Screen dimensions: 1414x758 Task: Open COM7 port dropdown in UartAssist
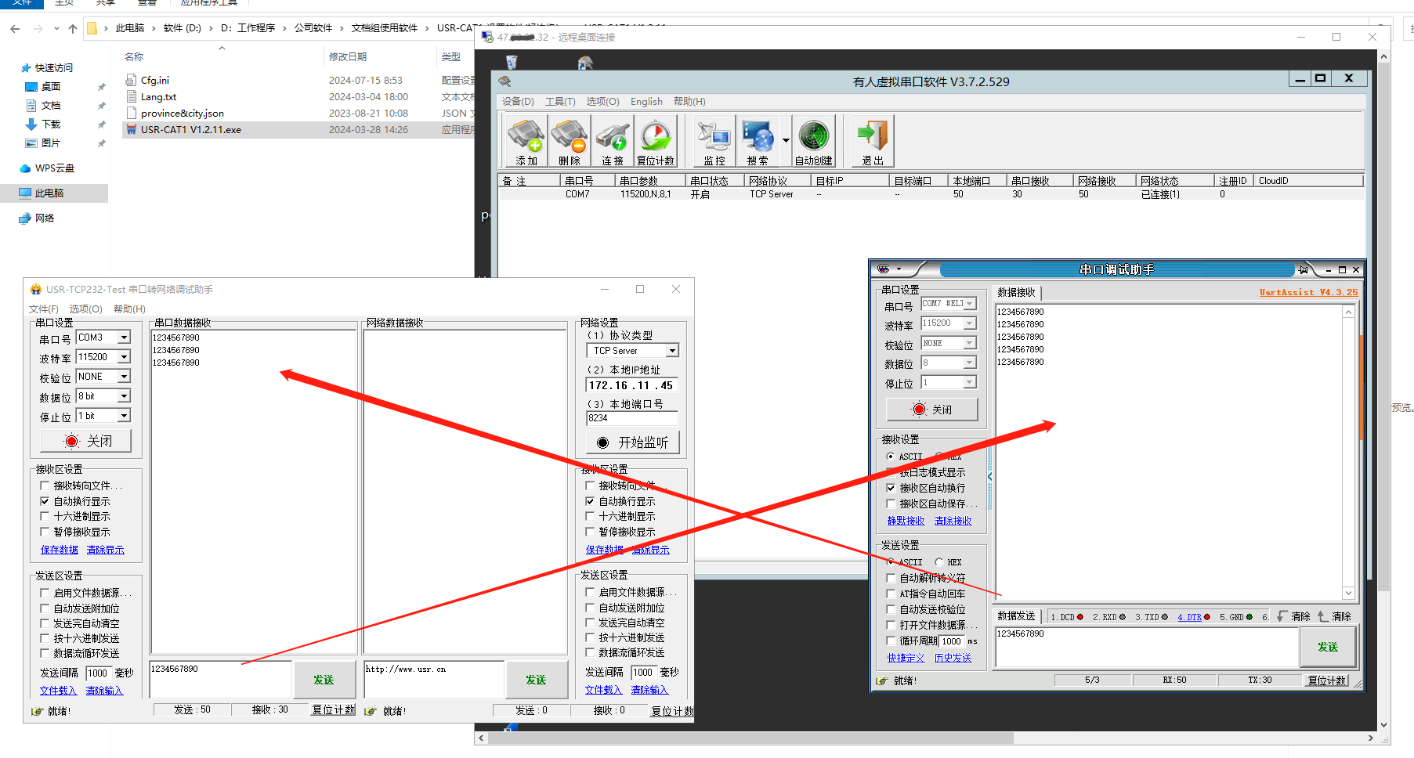tap(970, 304)
